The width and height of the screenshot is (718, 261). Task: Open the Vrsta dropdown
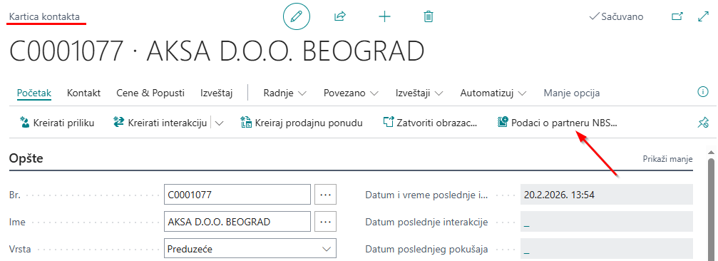pyautogui.click(x=250, y=249)
